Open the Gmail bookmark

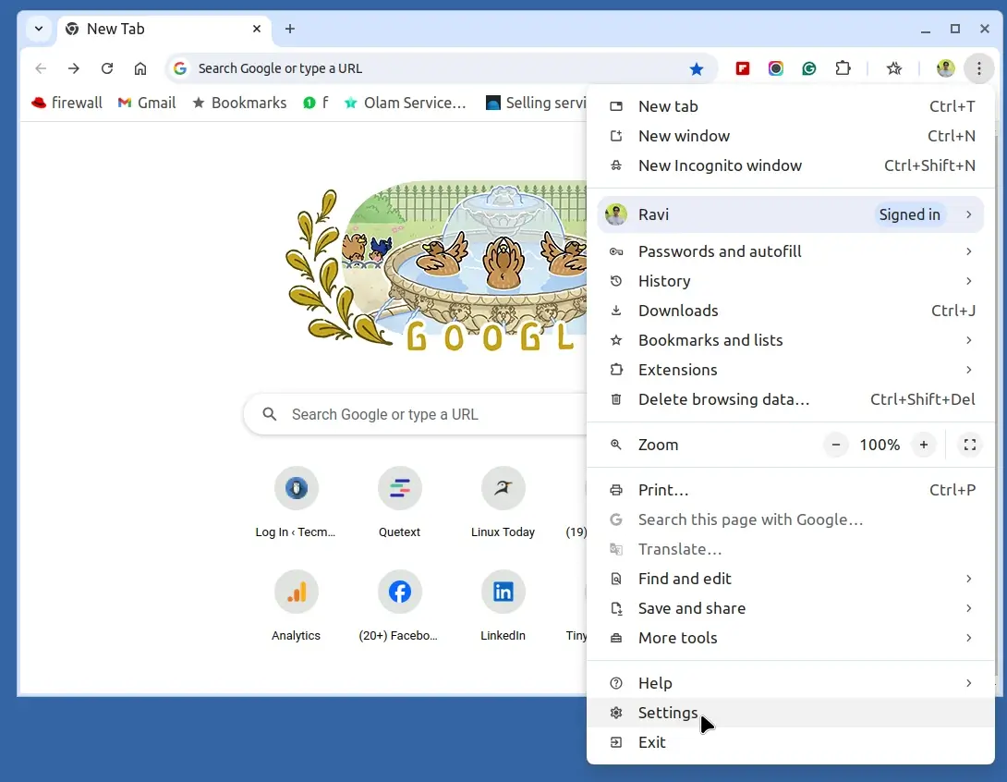(x=147, y=103)
